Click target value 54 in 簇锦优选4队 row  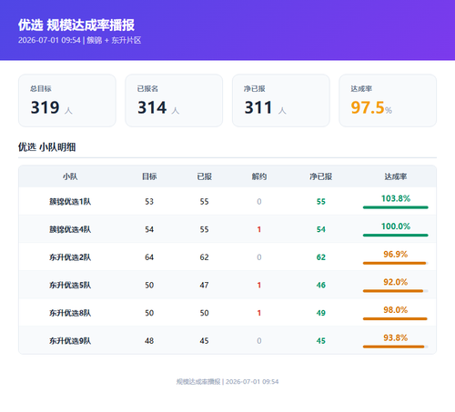point(149,229)
